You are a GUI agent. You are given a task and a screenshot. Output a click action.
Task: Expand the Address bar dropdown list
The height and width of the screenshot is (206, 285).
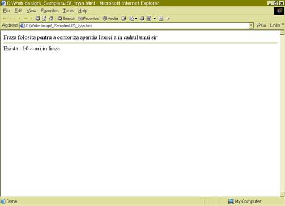point(251,25)
